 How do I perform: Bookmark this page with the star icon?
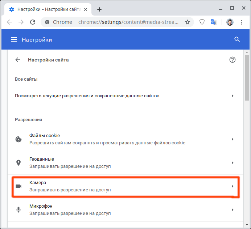[x=188, y=22]
